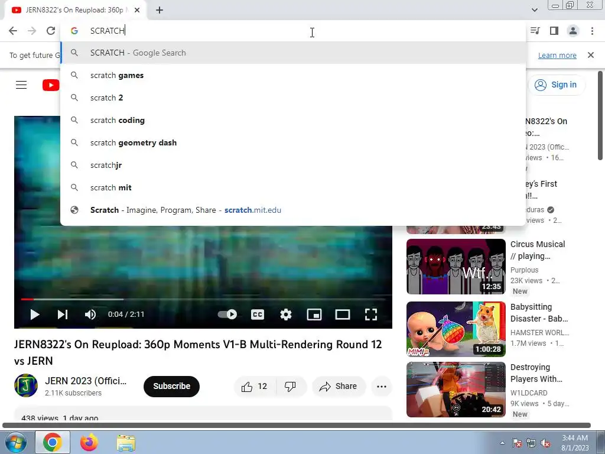Choose the 'scratch games' suggestion
Screen dimensions: 605x454
293,75
